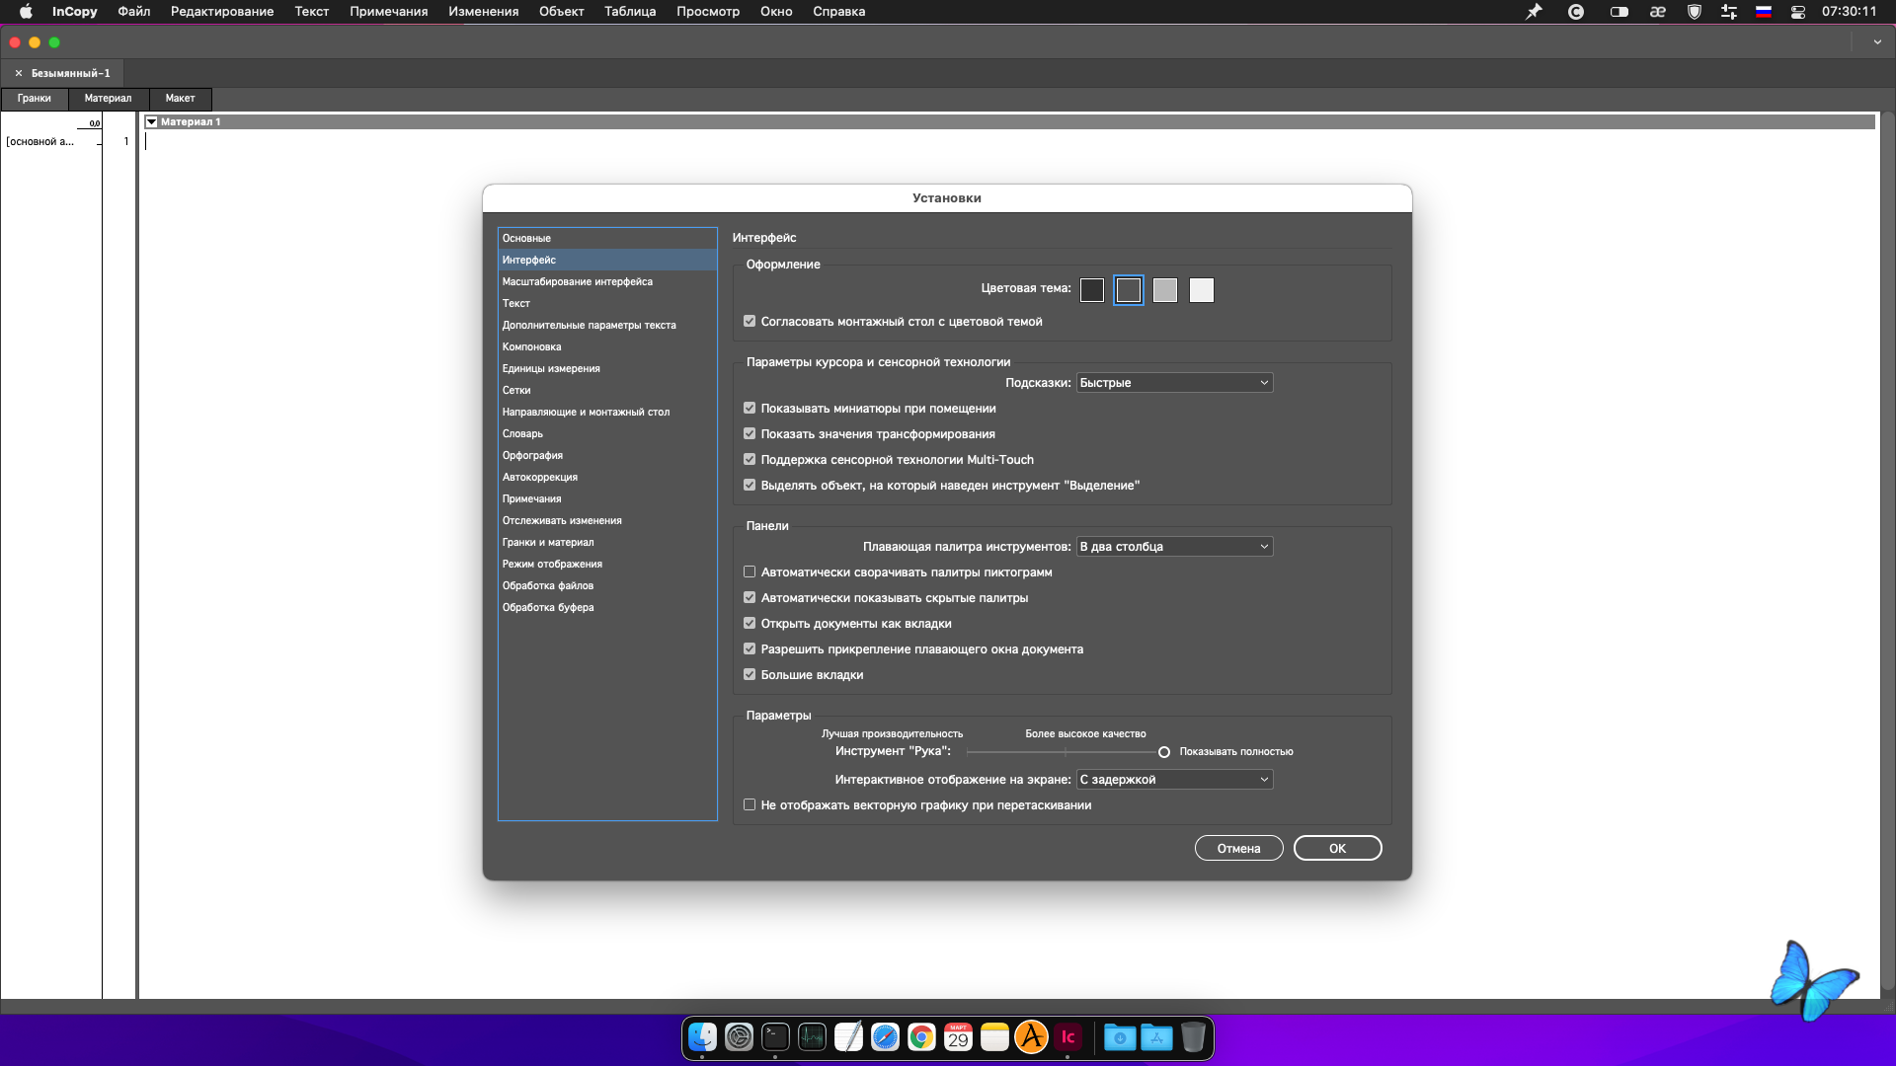This screenshot has height=1066, width=1896.
Task: Uncheck Большие вкладки checkbox
Action: 750,675
